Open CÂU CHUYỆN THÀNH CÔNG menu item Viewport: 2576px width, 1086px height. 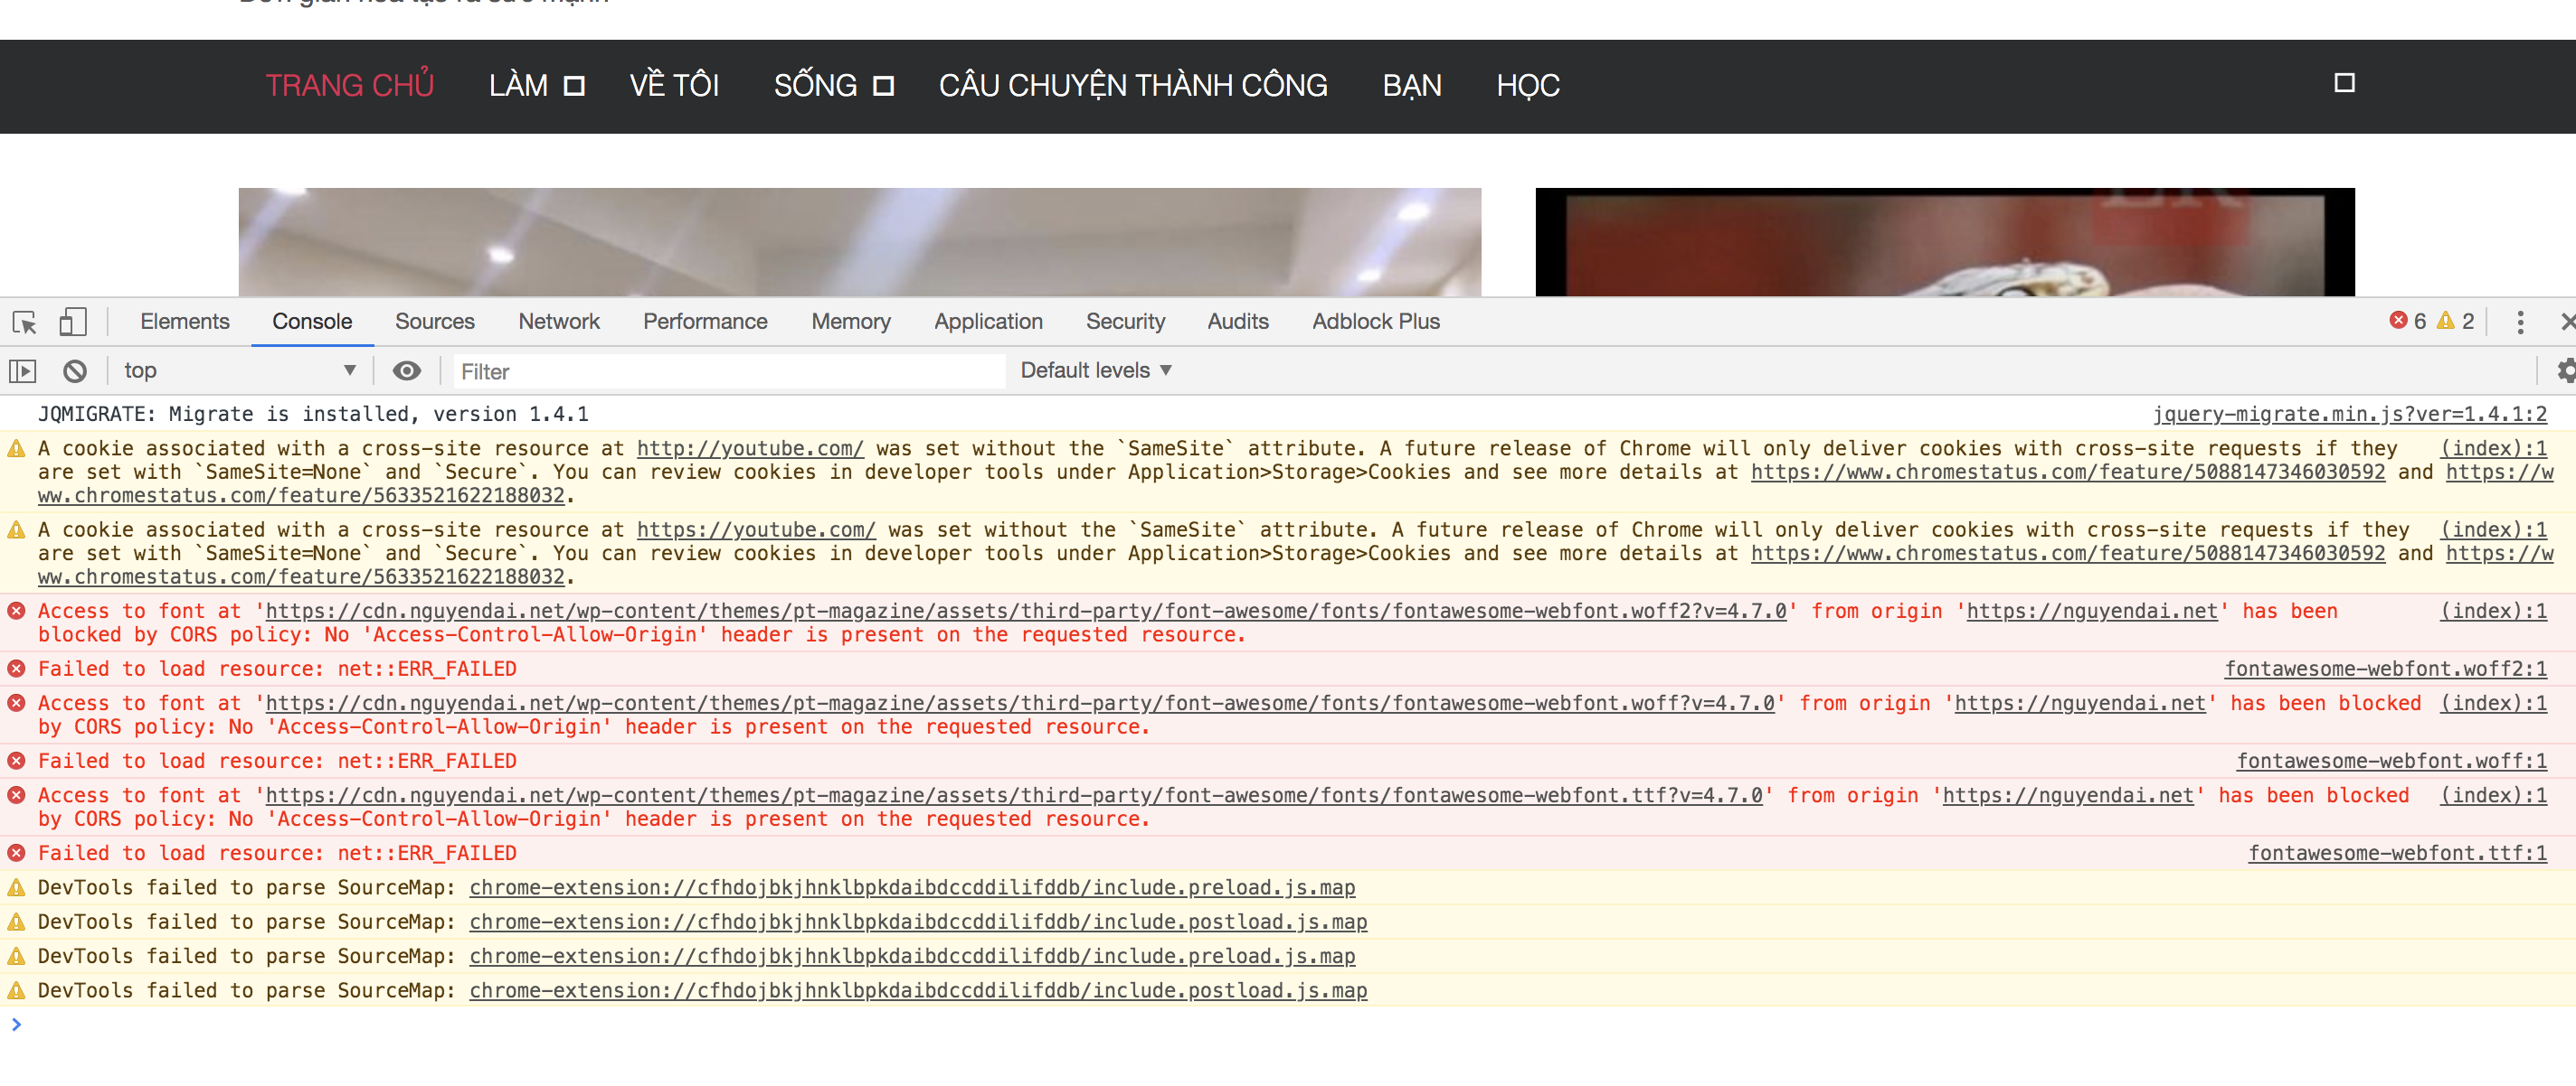tap(1133, 86)
